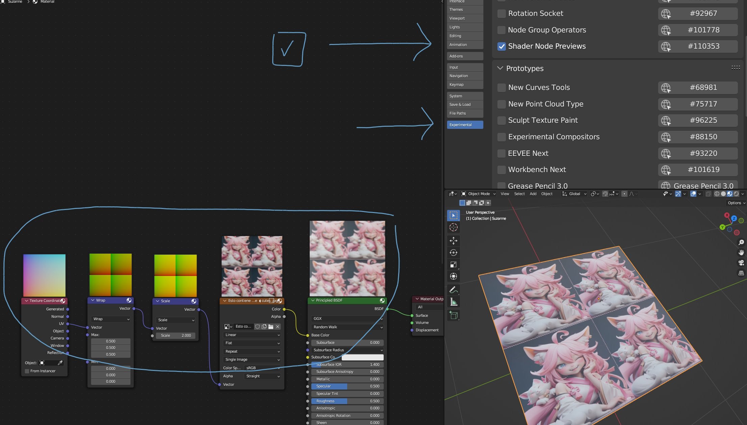Select the 3D Cursor tool
747x425 pixels.
tap(453, 227)
